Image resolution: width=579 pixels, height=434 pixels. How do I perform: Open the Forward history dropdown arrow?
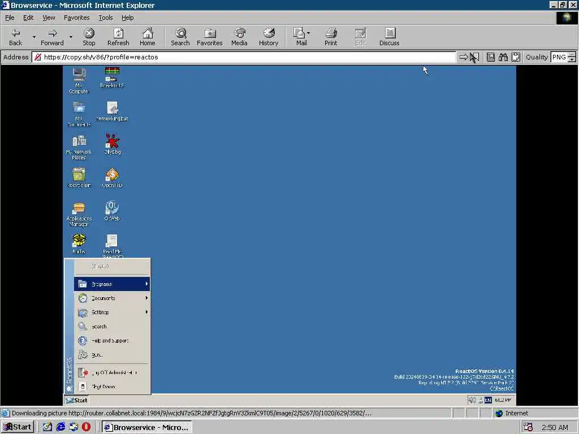click(71, 37)
